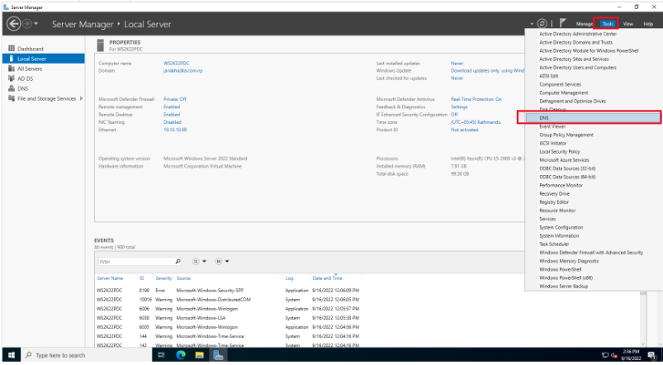Select DNS from the Tools menu
This screenshot has width=663, height=365.
pyautogui.click(x=545, y=118)
